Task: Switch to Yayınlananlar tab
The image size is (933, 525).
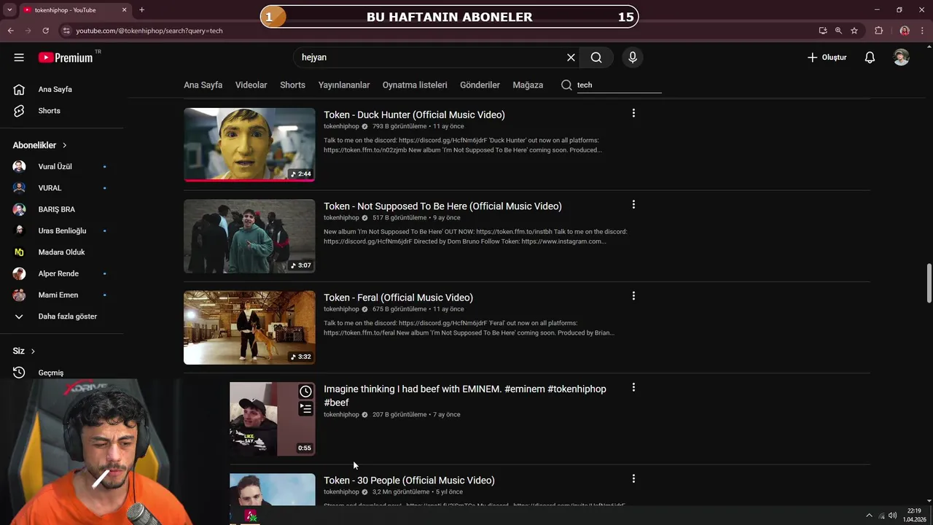Action: pos(344,85)
